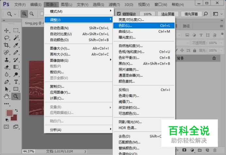Change the screen mode icon in toolbox
Viewport: 226px width, 155px height.
tap(16, 127)
